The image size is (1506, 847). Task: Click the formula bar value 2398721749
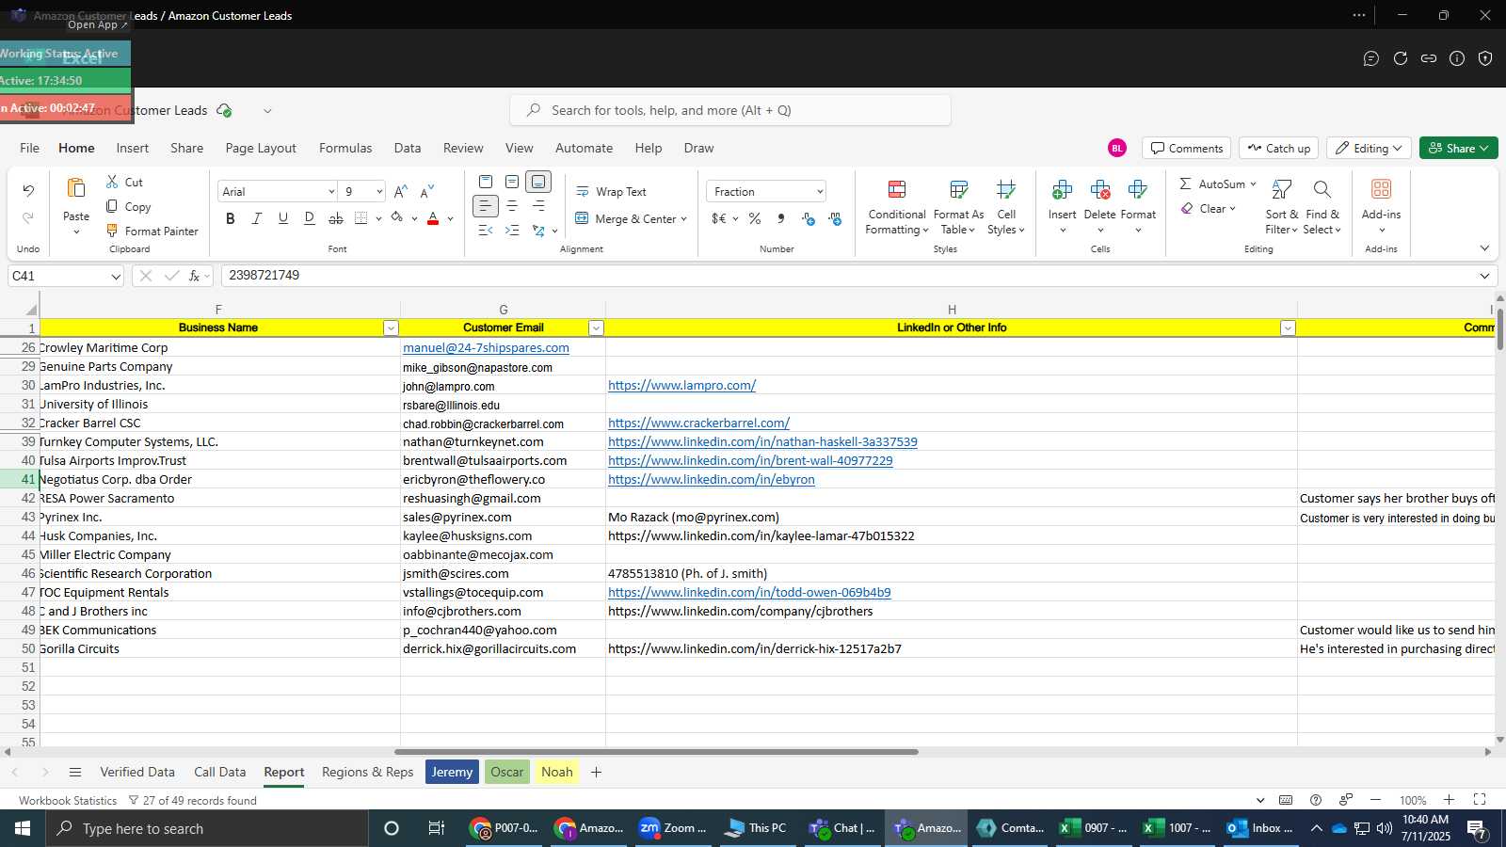point(264,275)
